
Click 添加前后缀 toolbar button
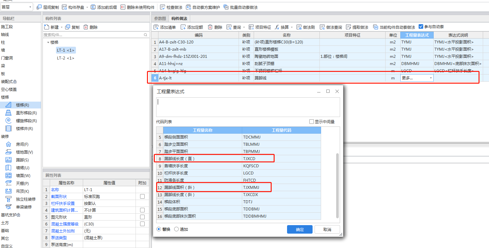coord(104,7)
